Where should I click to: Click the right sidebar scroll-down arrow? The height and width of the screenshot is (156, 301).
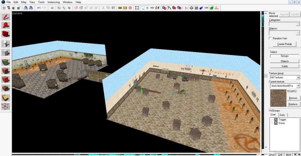[x=266, y=147]
